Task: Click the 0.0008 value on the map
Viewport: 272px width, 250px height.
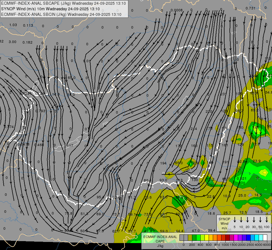Action: pos(176,10)
